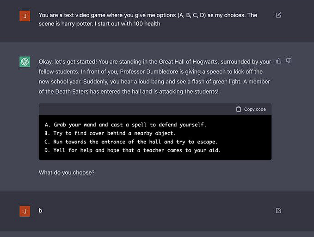Click option C run towards entrance line
314x237 pixels.
pos(131,142)
